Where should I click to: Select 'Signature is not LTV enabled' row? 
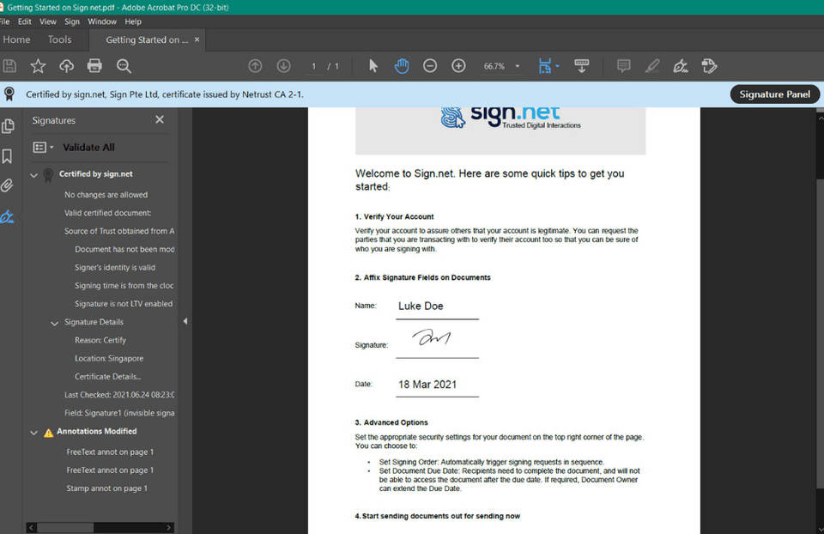click(x=124, y=304)
